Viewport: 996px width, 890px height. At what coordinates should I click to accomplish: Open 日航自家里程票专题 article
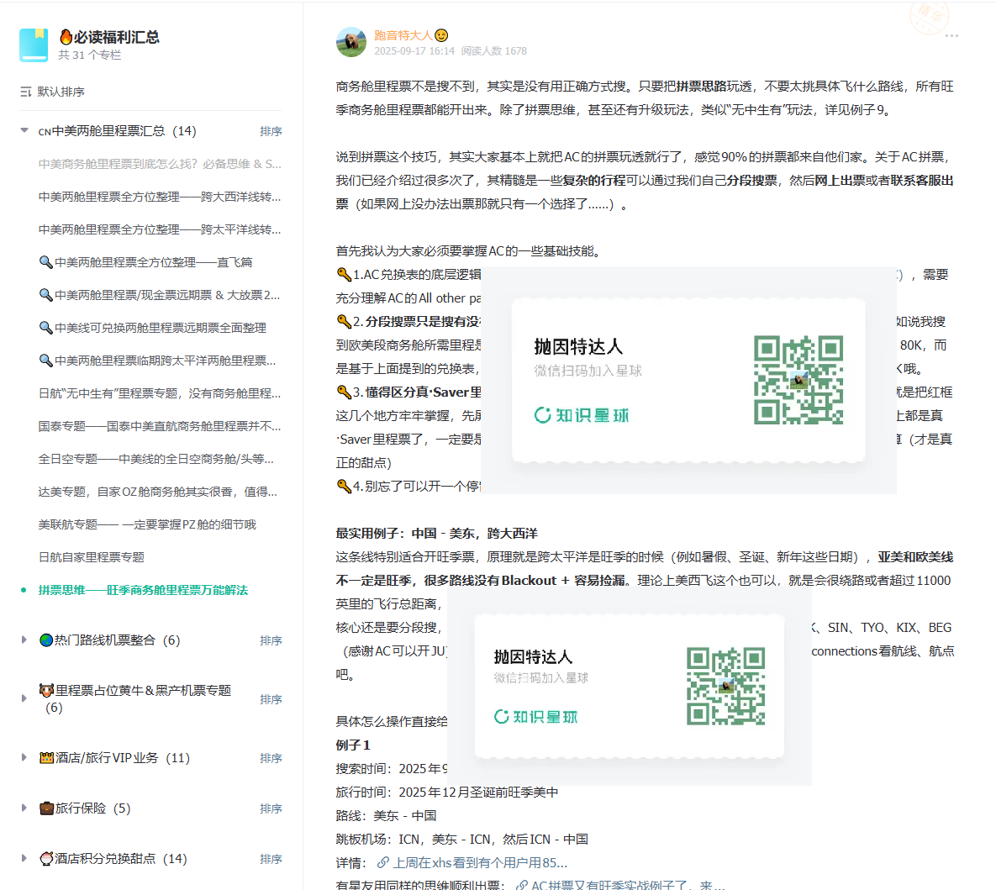92,557
